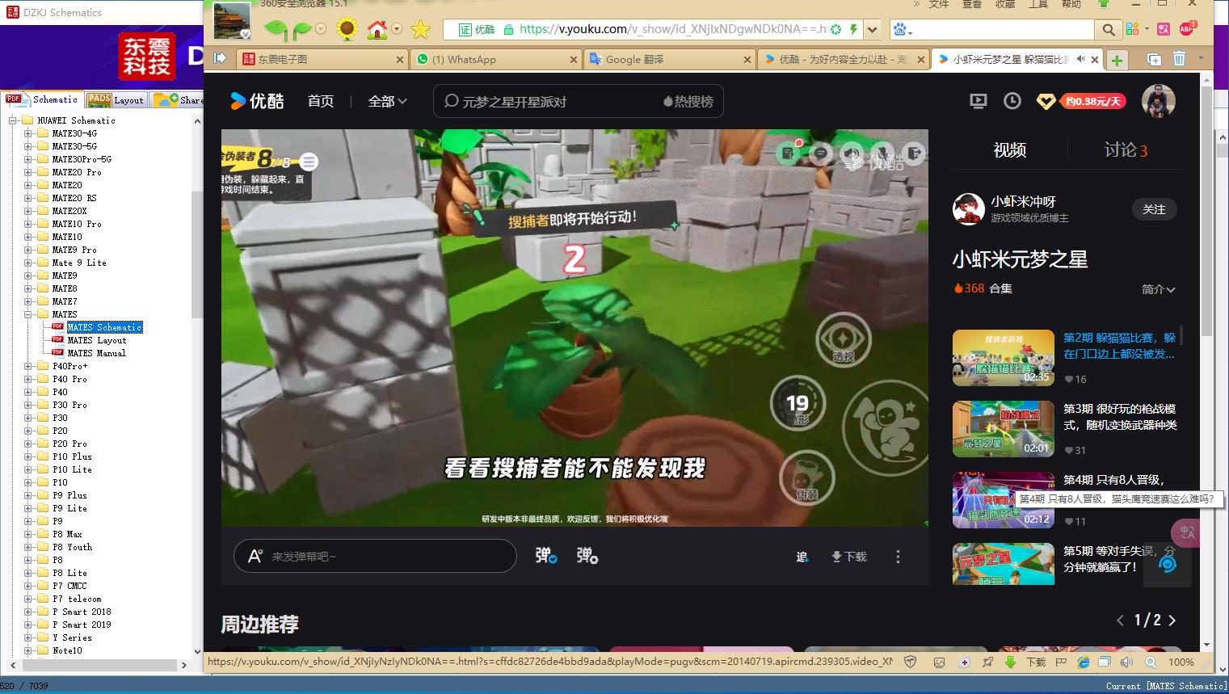Click the translate icon in browser toolbar

(x=1164, y=29)
